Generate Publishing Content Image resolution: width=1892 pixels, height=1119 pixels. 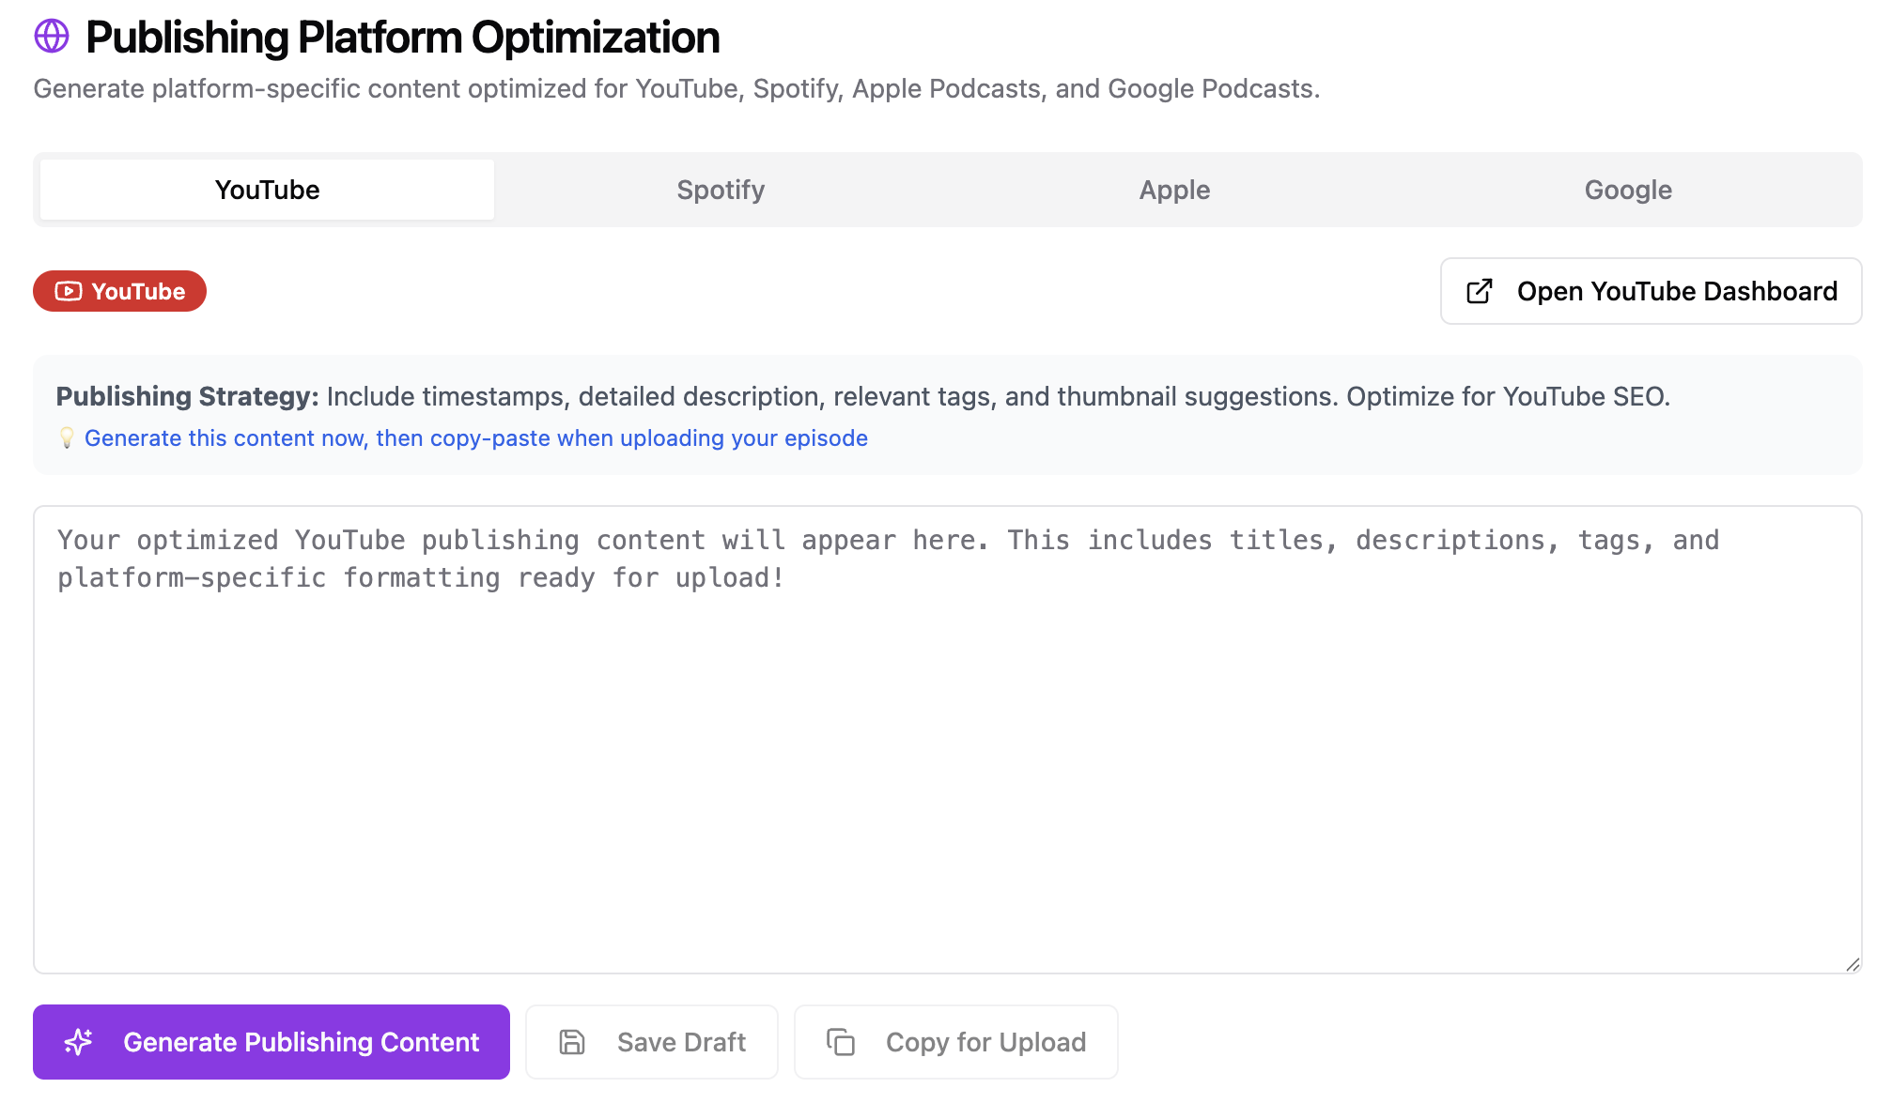[271, 1042]
